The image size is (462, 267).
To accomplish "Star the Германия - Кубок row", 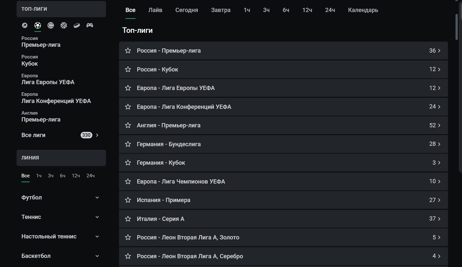I will [x=128, y=163].
